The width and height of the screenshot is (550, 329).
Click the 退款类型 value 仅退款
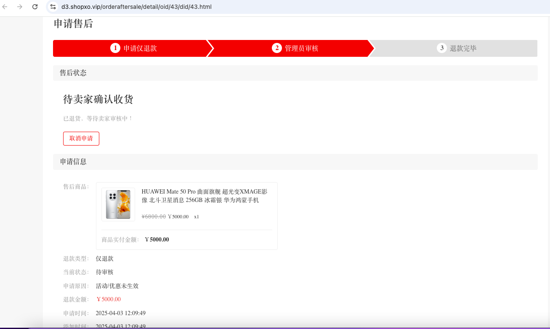coord(105,259)
